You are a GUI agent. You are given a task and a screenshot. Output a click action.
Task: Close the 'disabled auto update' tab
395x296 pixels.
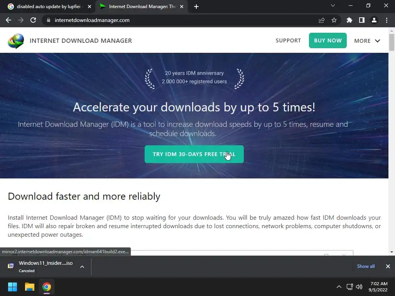(x=89, y=7)
